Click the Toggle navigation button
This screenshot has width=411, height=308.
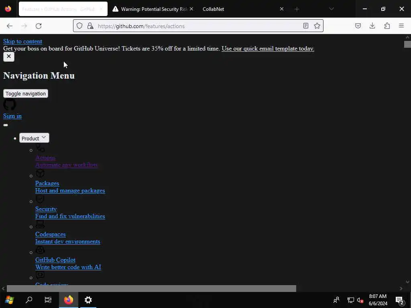pos(26,93)
